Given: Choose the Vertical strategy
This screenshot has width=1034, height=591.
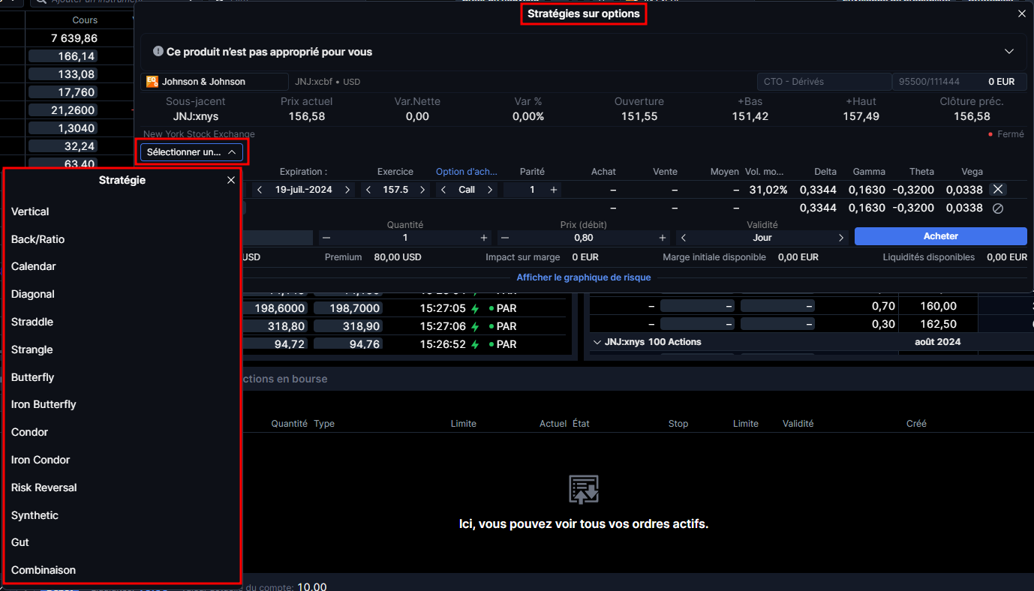Looking at the screenshot, I should click(x=30, y=211).
